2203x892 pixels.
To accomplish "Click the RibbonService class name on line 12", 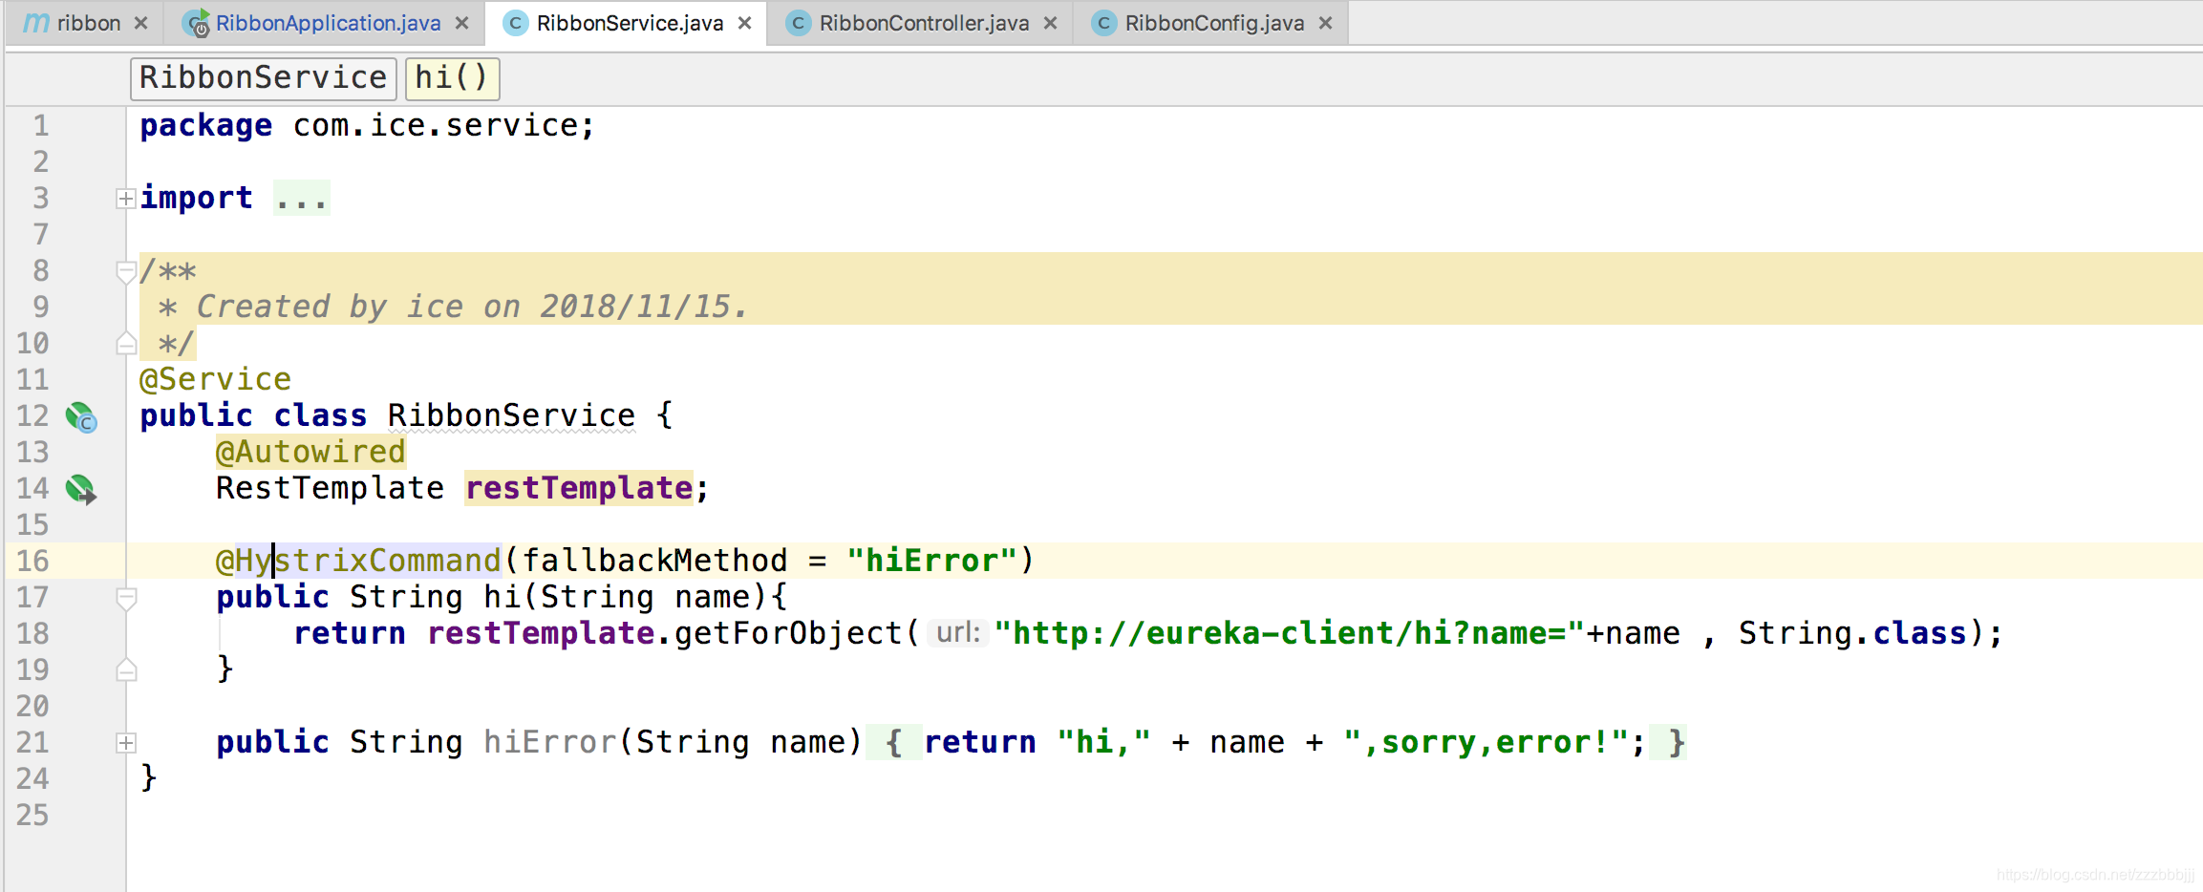I will pyautogui.click(x=511, y=415).
